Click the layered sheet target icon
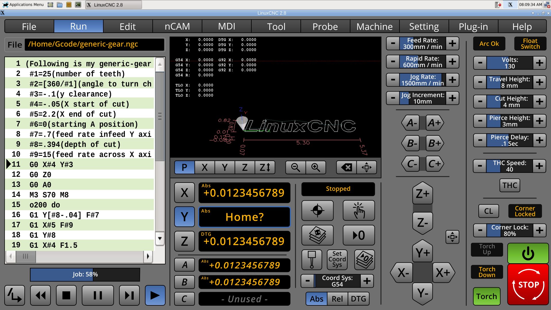This screenshot has height=310, width=551. (318, 235)
